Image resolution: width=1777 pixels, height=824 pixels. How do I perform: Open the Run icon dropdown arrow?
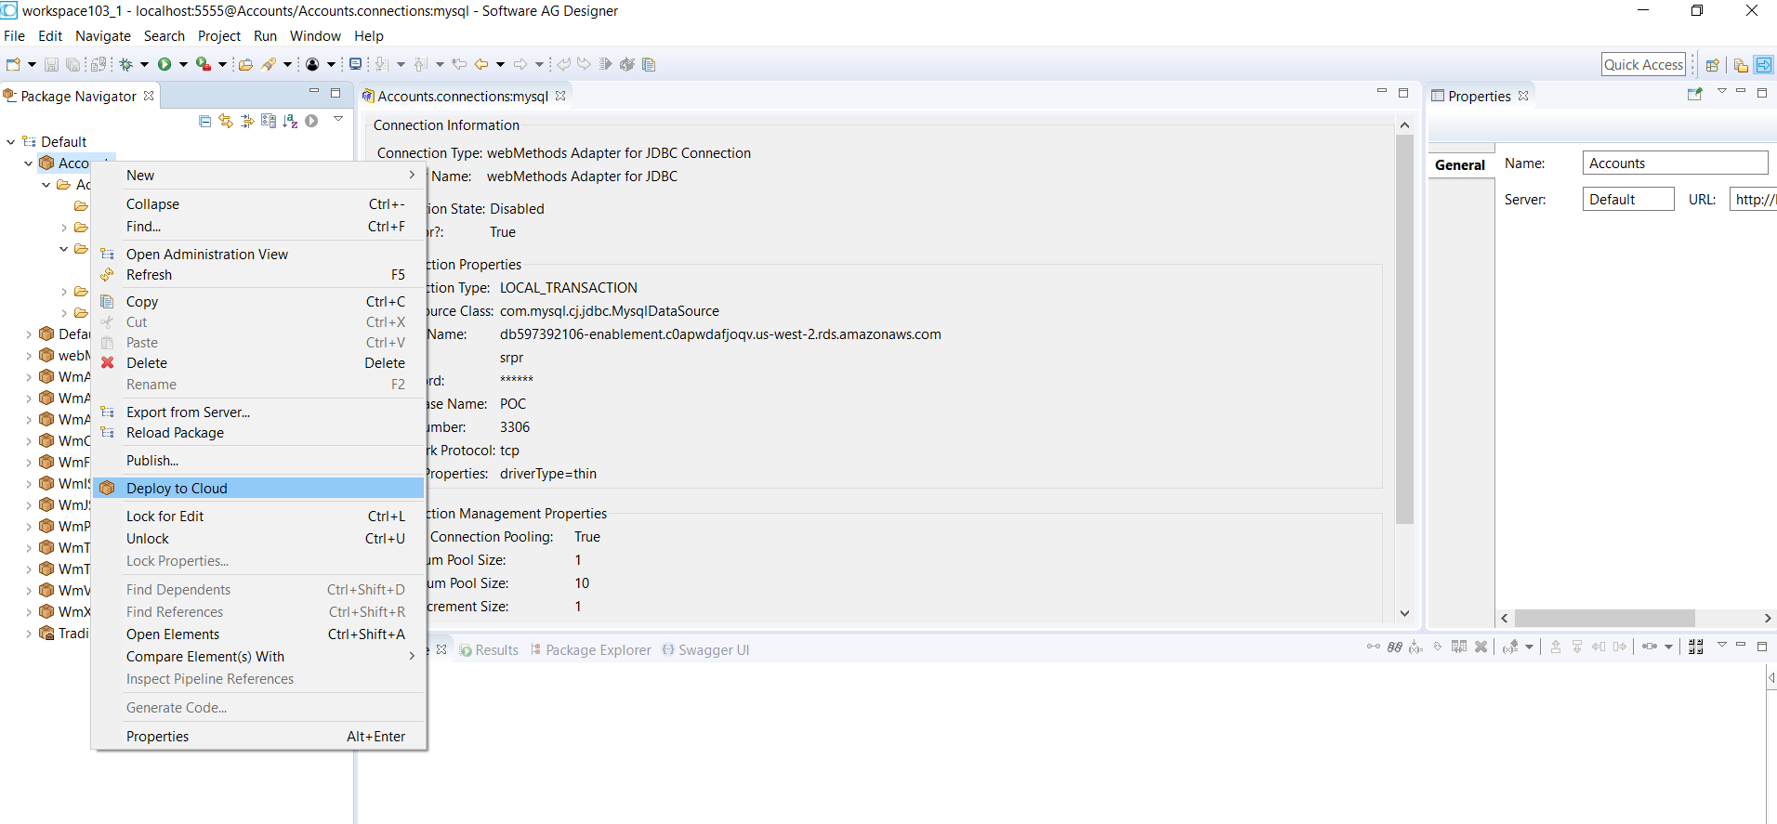pos(183,64)
